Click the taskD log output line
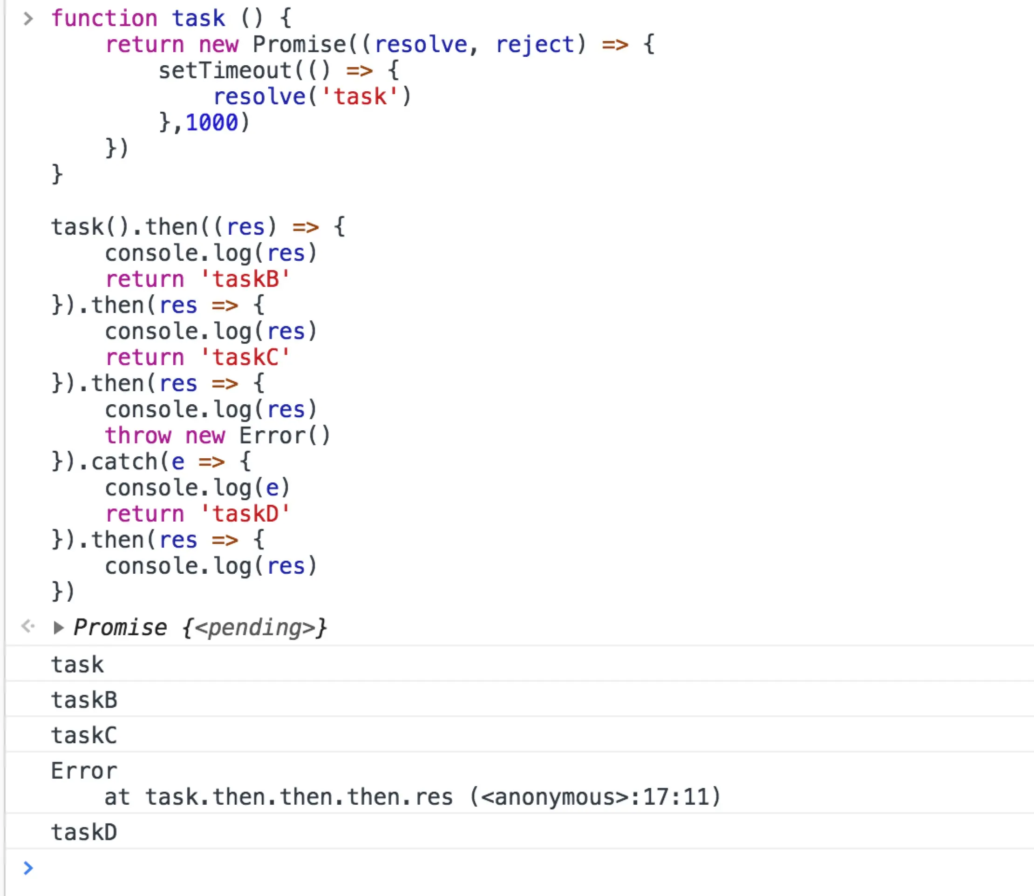The height and width of the screenshot is (896, 1034). pyautogui.click(x=84, y=833)
